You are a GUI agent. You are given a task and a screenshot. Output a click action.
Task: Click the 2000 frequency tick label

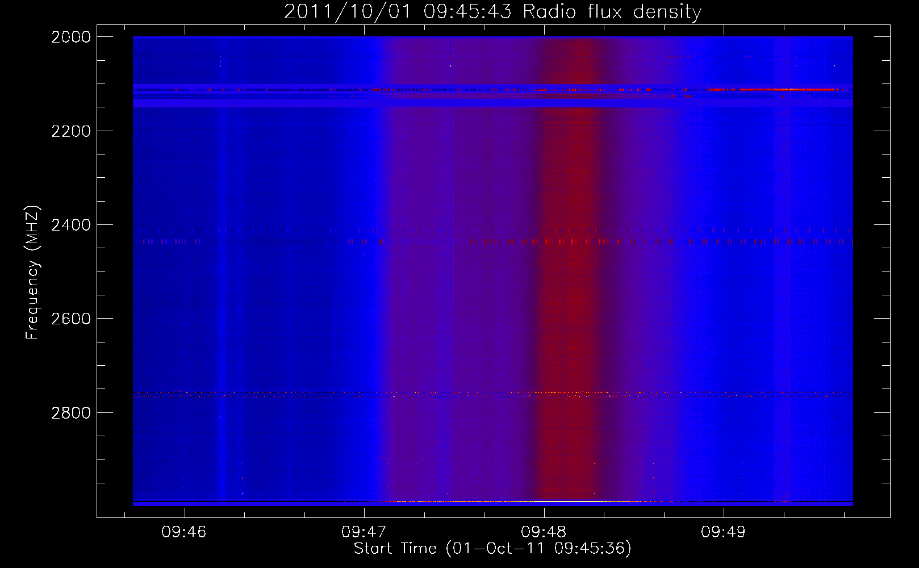[x=71, y=37]
